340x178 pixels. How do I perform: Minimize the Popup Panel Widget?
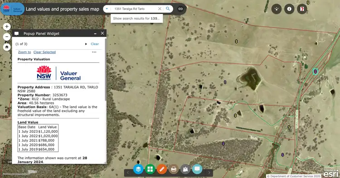pyautogui.click(x=95, y=33)
